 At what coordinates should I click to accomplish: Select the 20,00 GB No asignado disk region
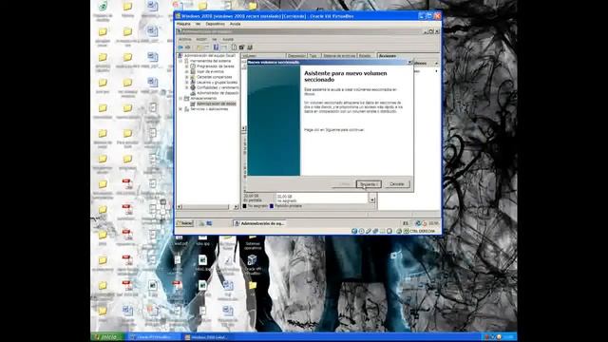coord(321,199)
